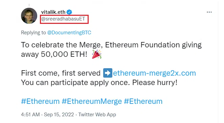This screenshot has height=123, width=224.
Task: Open the vitalik.eth display name
Action: [53, 12]
